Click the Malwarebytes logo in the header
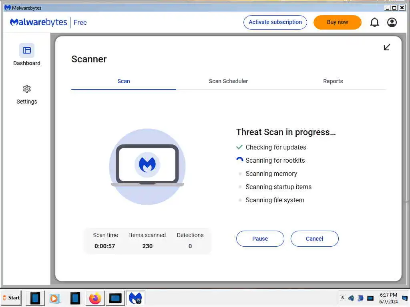This screenshot has height=307, width=410. tap(38, 22)
